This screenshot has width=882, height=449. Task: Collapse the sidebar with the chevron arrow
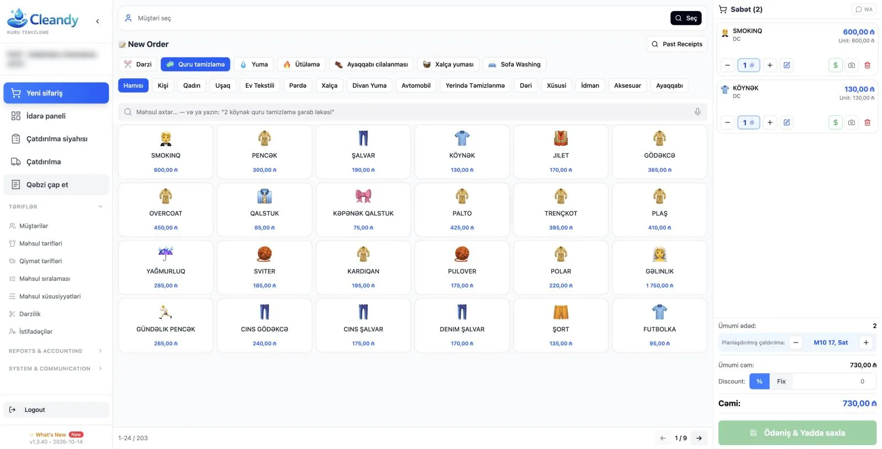tap(98, 22)
